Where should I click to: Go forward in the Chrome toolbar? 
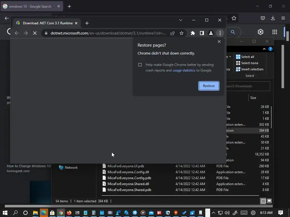[26, 33]
